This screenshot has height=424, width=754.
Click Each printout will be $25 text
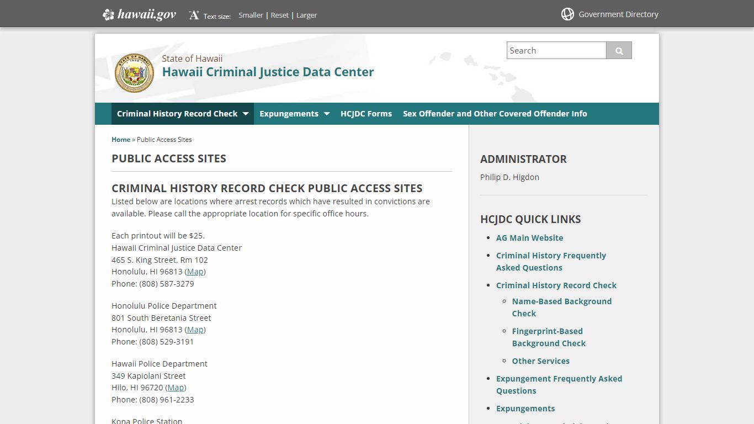(x=158, y=236)
